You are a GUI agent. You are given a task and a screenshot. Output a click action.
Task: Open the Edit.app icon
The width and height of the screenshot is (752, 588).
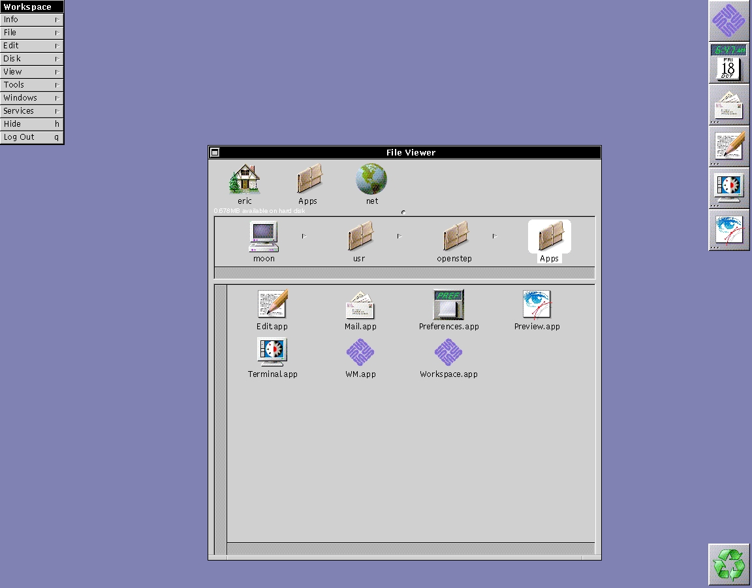point(272,304)
